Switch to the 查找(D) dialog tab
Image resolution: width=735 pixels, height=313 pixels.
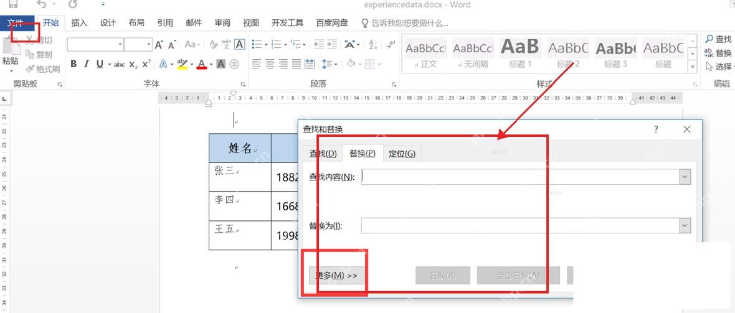coord(323,154)
